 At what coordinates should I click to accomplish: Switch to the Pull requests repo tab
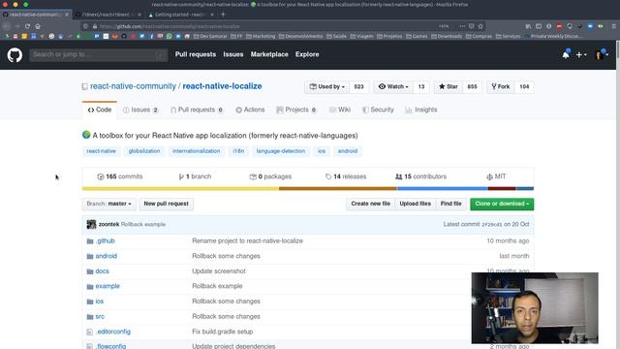pos(197,110)
